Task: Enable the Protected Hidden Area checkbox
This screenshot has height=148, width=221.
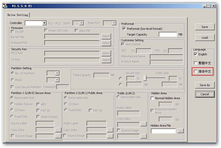Action: [x=152, y=111]
